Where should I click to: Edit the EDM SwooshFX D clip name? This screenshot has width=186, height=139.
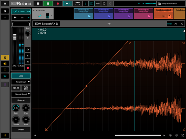[46, 24]
